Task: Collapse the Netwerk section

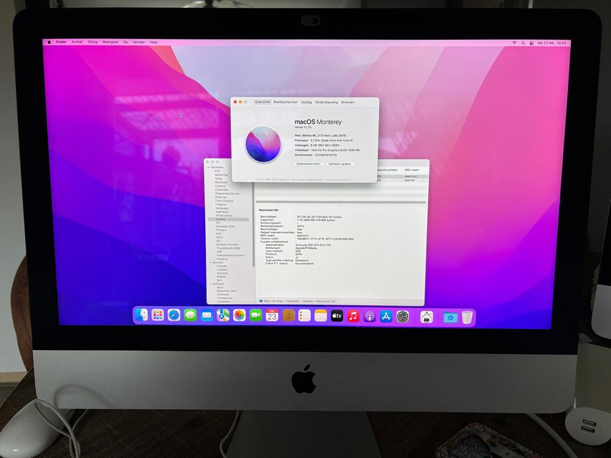Action: pos(210,262)
